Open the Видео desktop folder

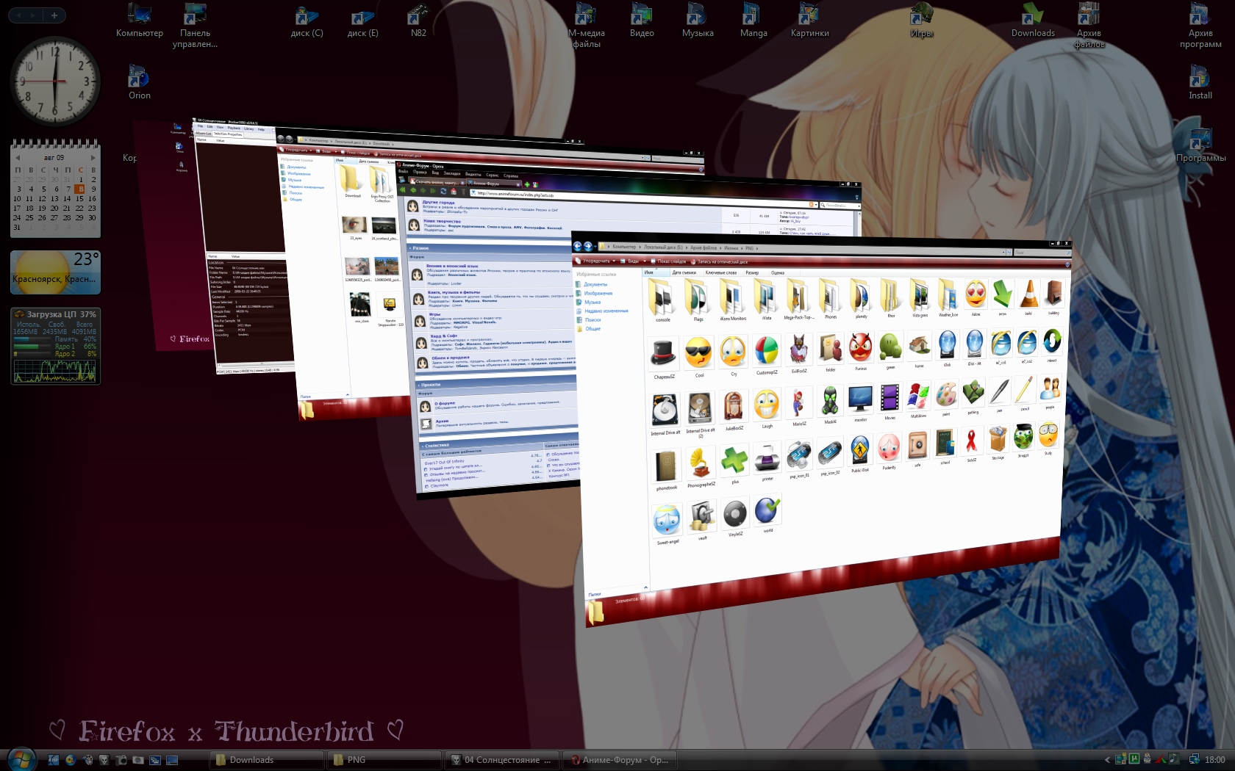(642, 21)
